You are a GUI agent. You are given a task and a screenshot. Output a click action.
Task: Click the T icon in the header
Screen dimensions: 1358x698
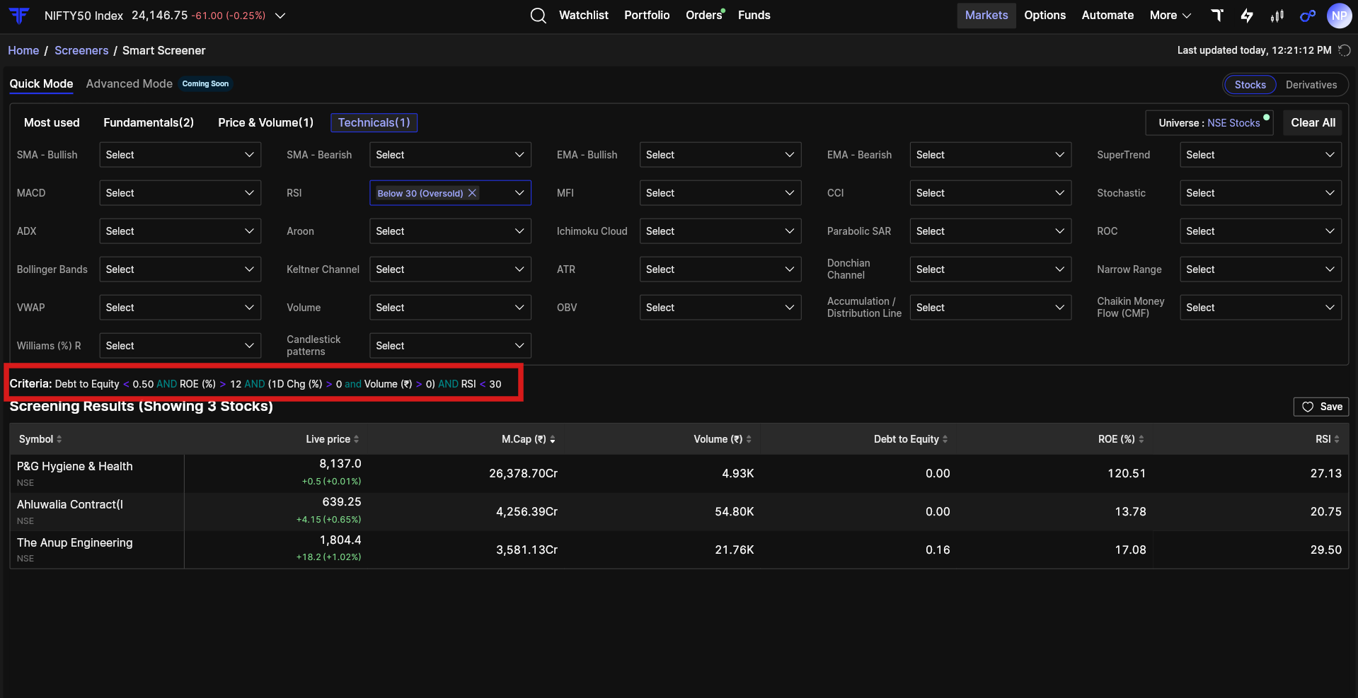click(x=1217, y=16)
